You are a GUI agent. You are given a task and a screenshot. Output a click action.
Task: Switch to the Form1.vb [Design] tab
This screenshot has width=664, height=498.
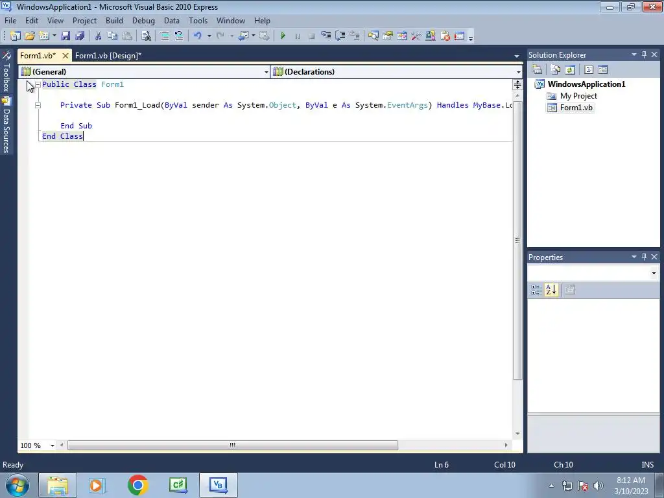(108, 56)
